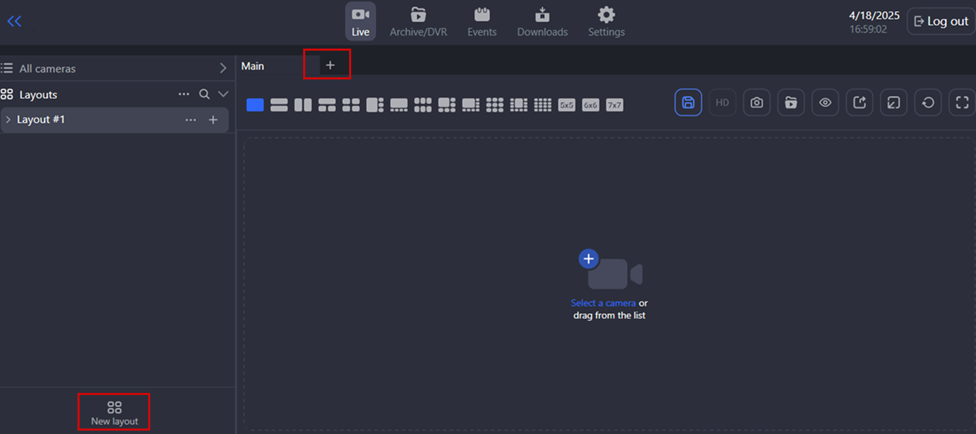Click the refresh rotate icon

tap(928, 103)
